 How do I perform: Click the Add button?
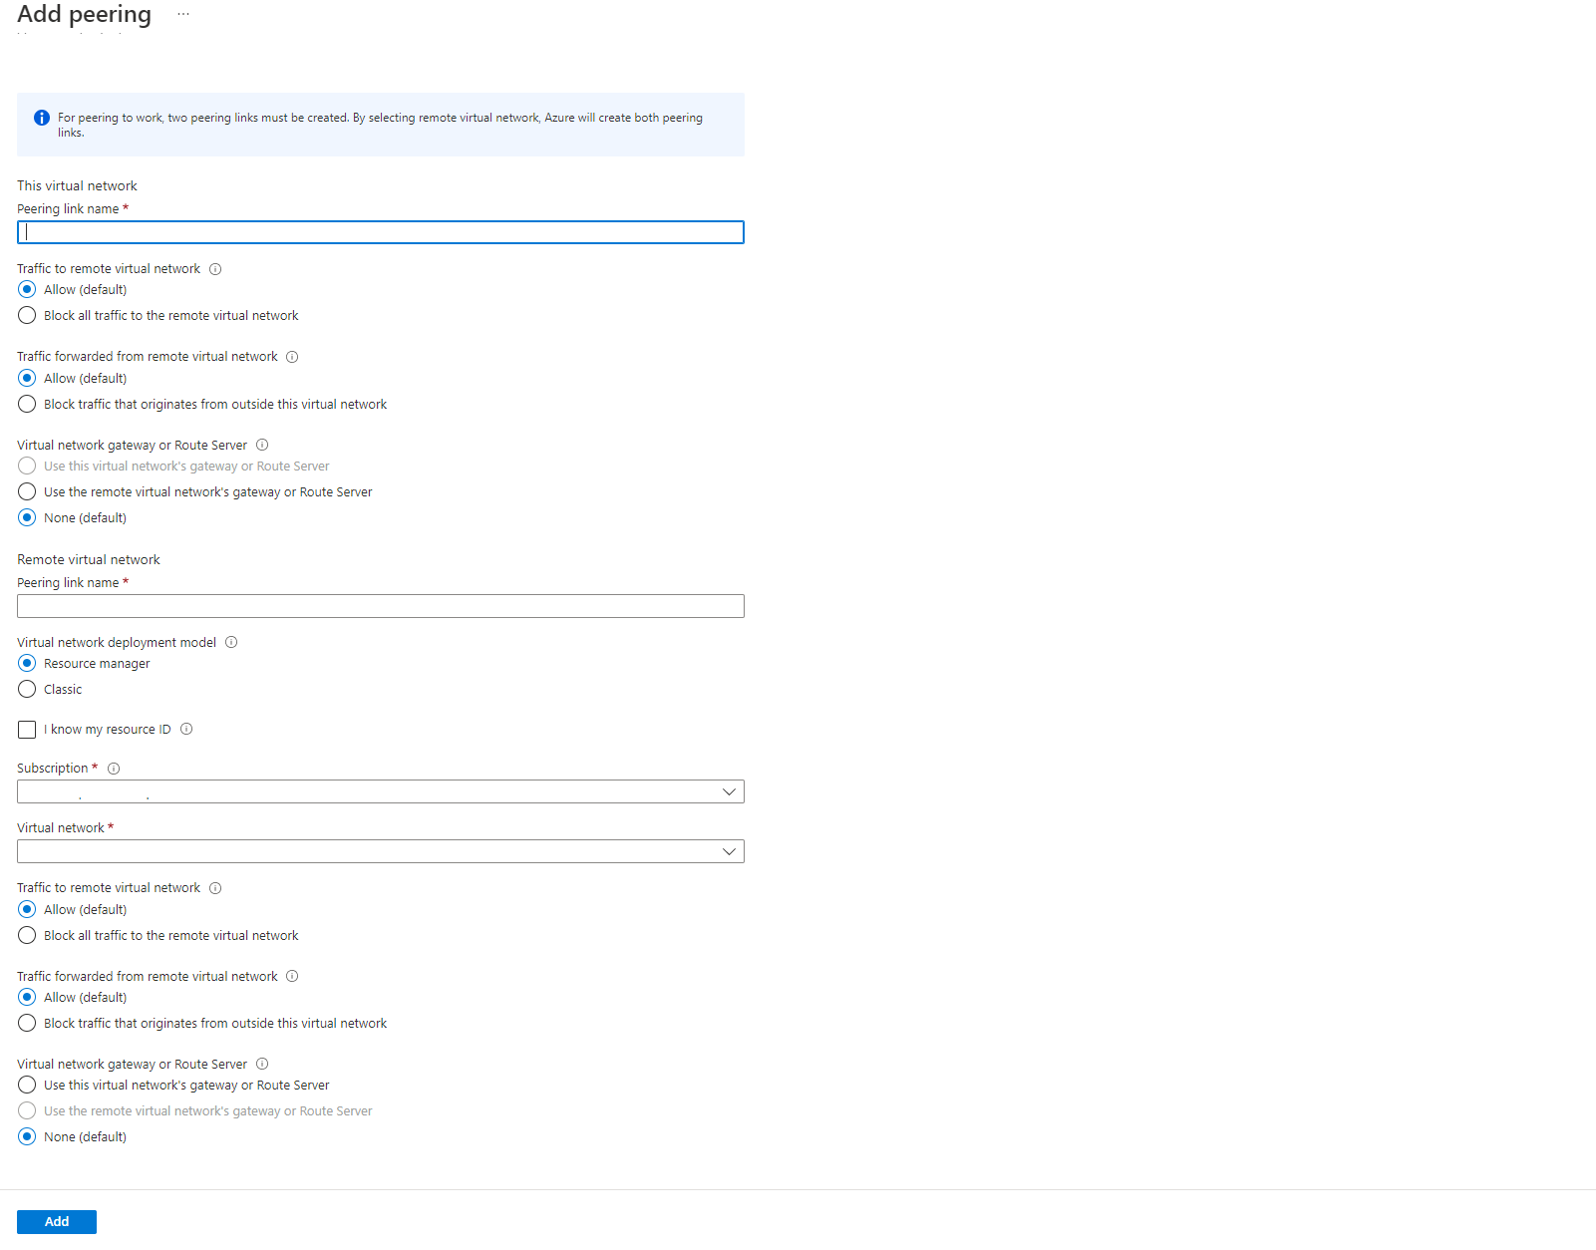tap(56, 1221)
